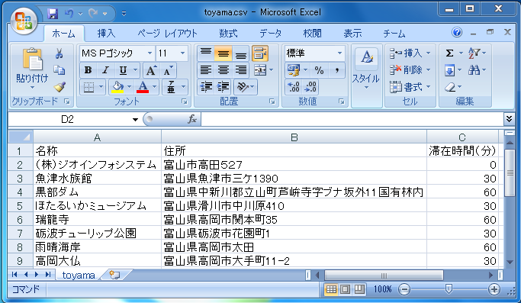Right-align the cell text

(x=240, y=70)
